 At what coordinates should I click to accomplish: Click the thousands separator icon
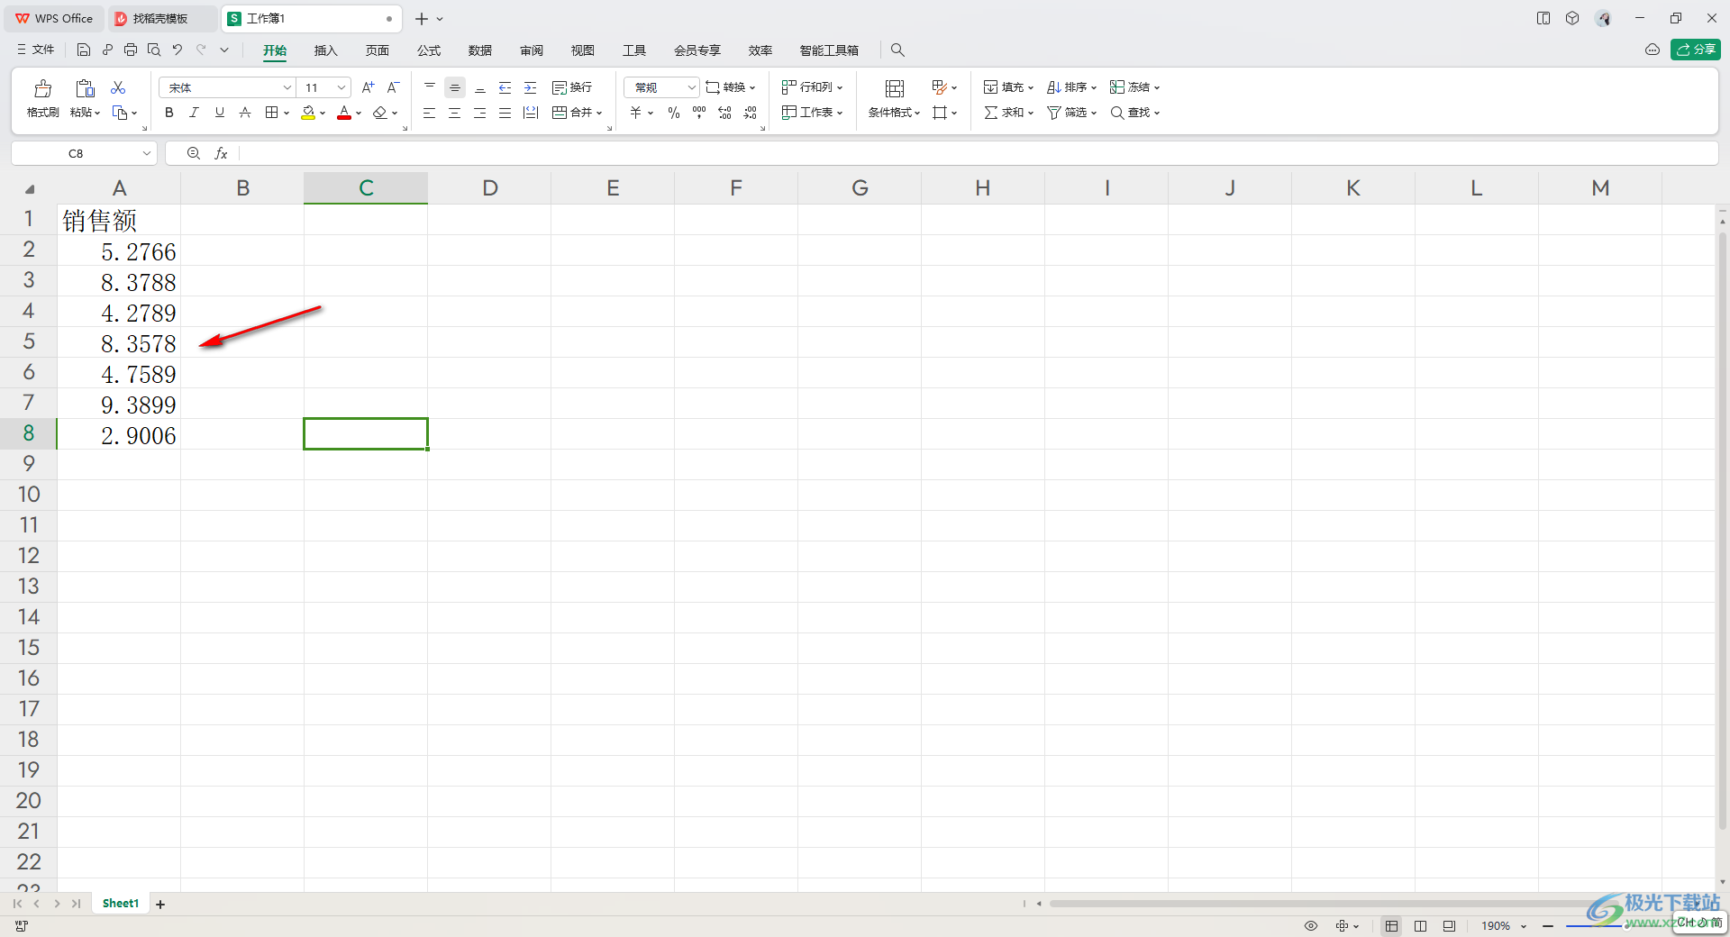click(699, 113)
